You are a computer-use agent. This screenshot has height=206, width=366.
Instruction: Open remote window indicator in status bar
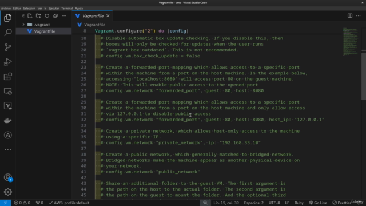point(5,203)
